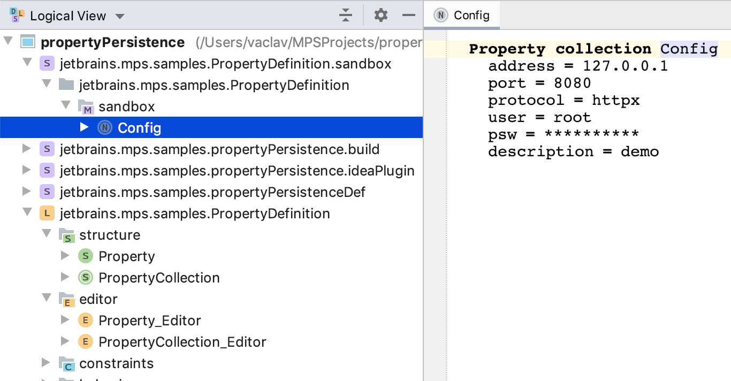
Task: Click the sandbox model icon
Action: (86, 106)
